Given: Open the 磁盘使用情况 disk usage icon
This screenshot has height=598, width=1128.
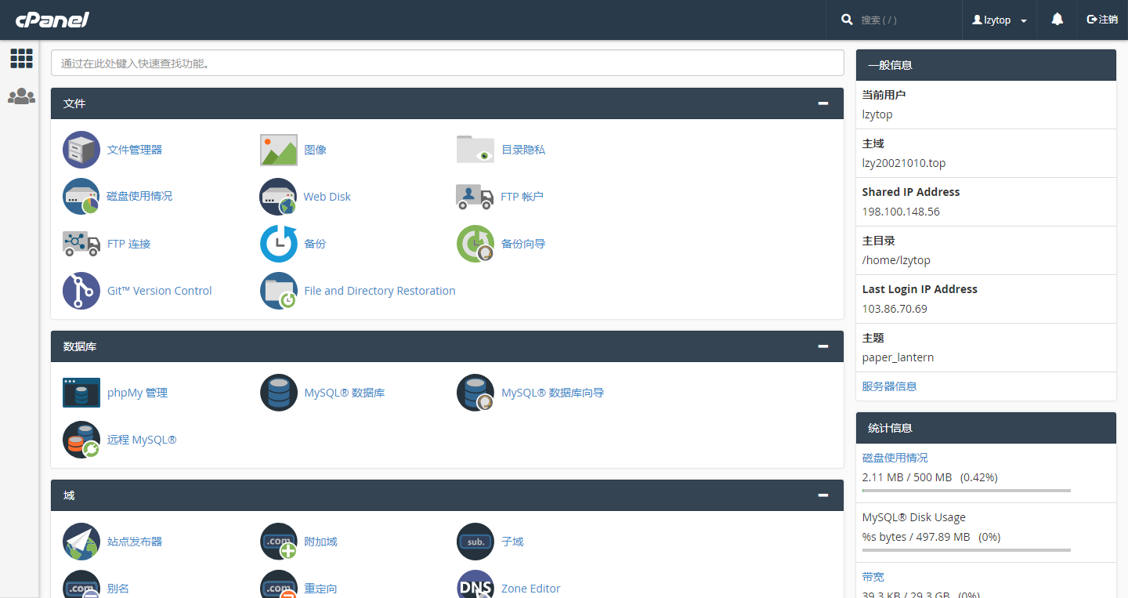Looking at the screenshot, I should point(81,197).
